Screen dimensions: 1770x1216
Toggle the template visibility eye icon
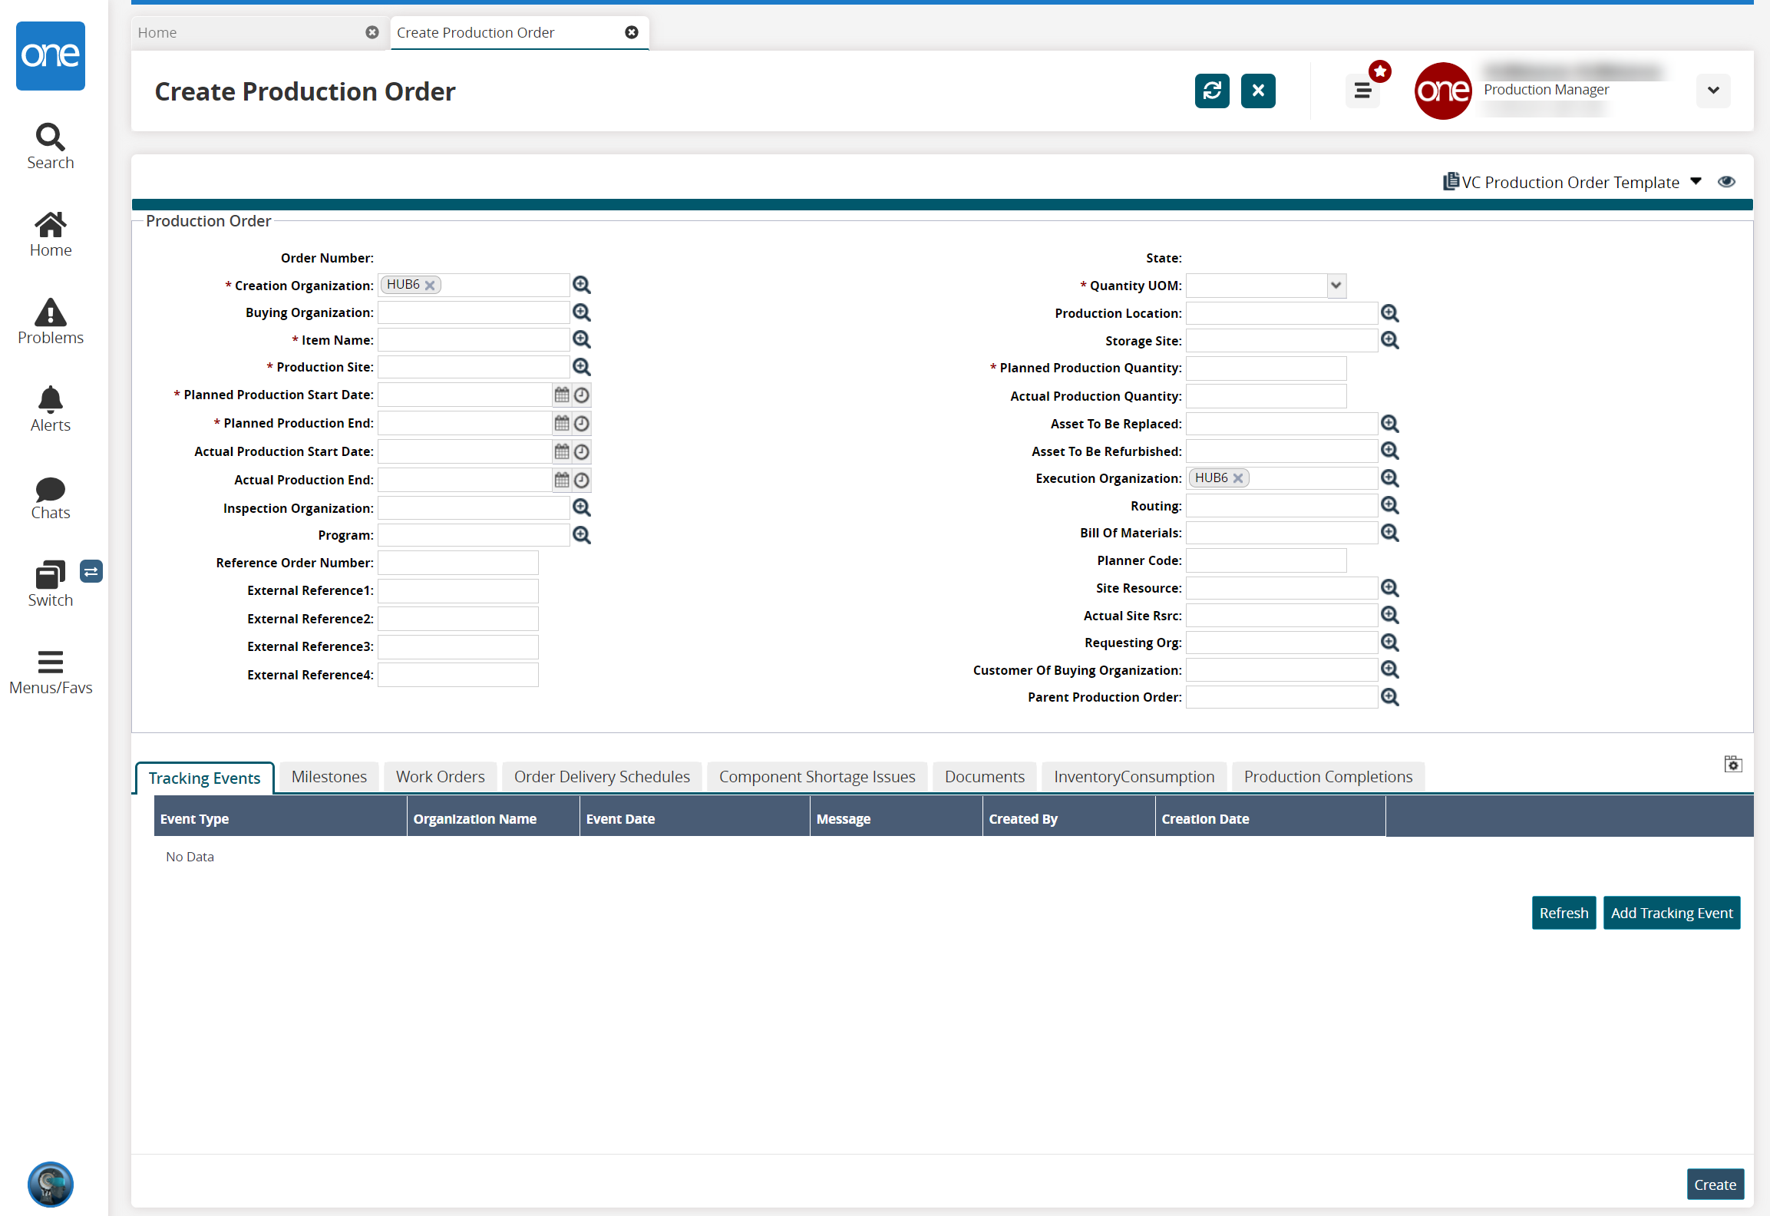click(x=1726, y=182)
